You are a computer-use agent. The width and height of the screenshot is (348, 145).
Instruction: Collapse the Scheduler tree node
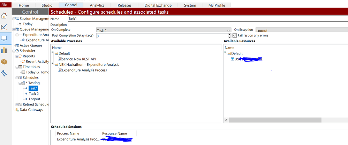tap(14, 51)
